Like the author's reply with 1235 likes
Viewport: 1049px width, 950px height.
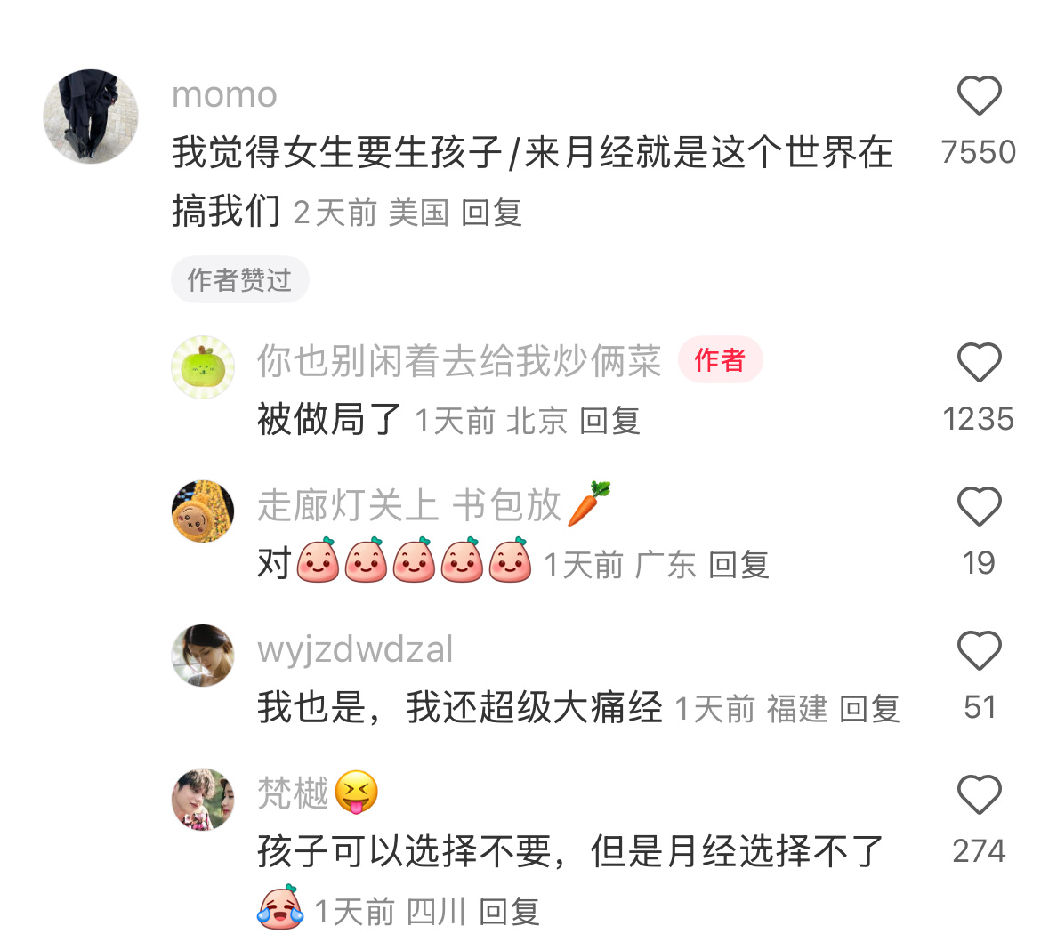click(x=979, y=363)
